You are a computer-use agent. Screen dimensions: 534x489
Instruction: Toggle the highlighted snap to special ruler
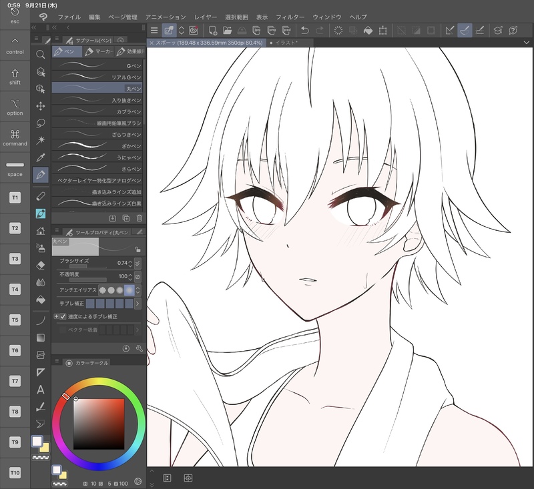pos(465,31)
